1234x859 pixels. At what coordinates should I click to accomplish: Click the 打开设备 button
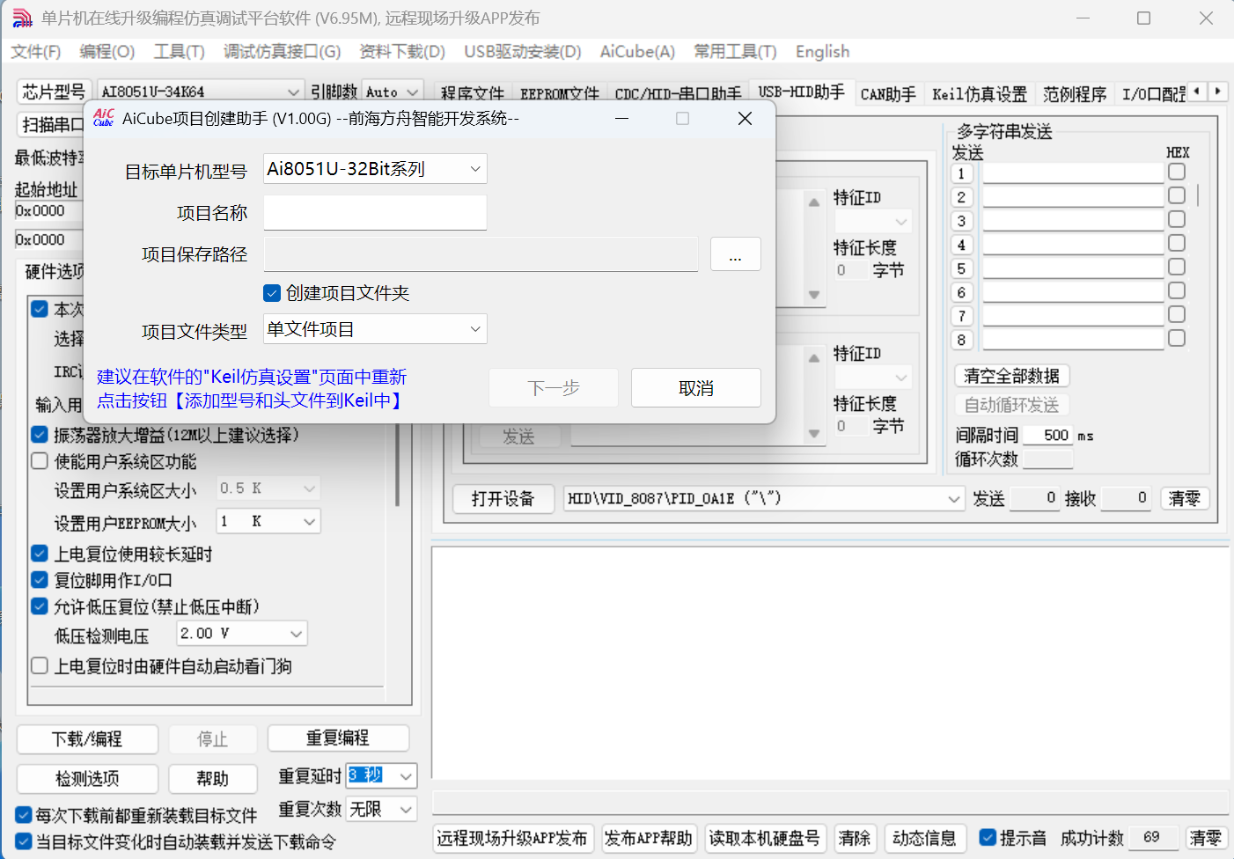pyautogui.click(x=503, y=499)
